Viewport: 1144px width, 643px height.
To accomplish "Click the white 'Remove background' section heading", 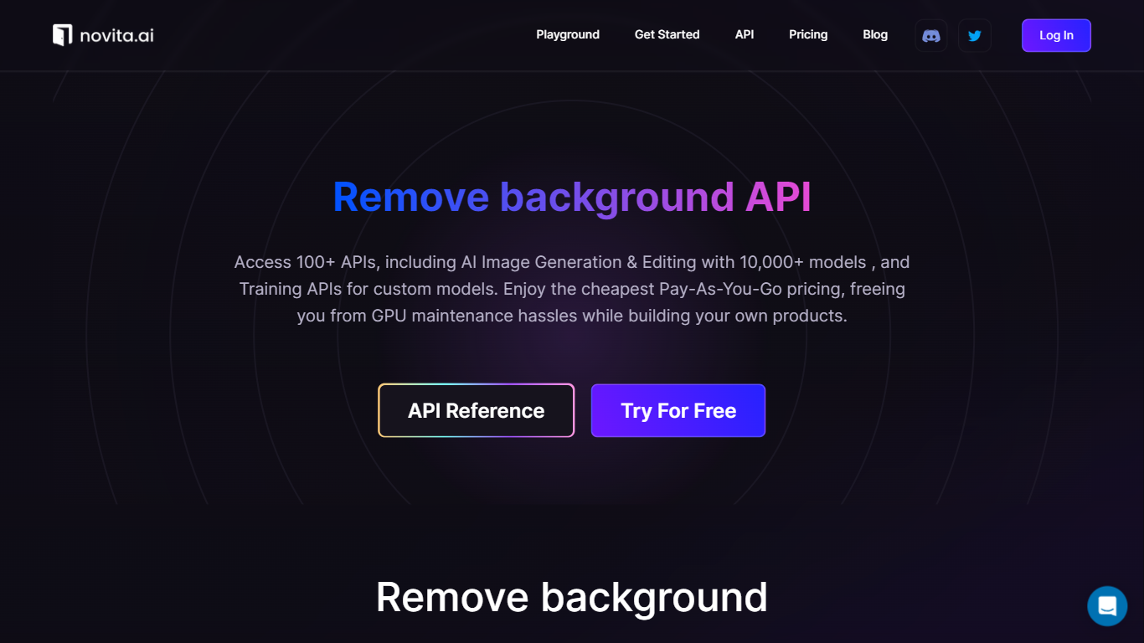I will pos(572,597).
